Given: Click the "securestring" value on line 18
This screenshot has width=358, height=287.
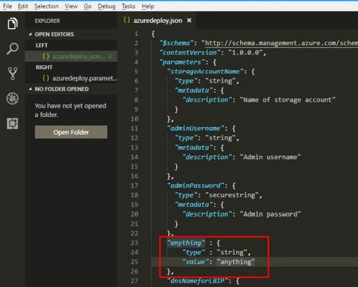Looking at the screenshot, I should [232, 195].
